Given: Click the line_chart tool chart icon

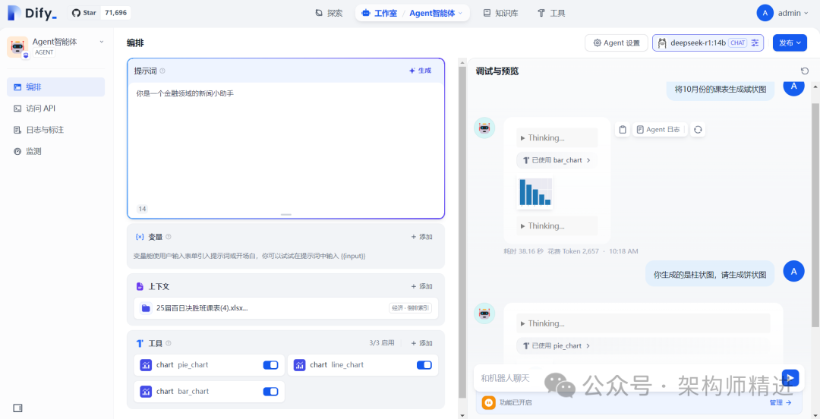Looking at the screenshot, I should pos(300,365).
